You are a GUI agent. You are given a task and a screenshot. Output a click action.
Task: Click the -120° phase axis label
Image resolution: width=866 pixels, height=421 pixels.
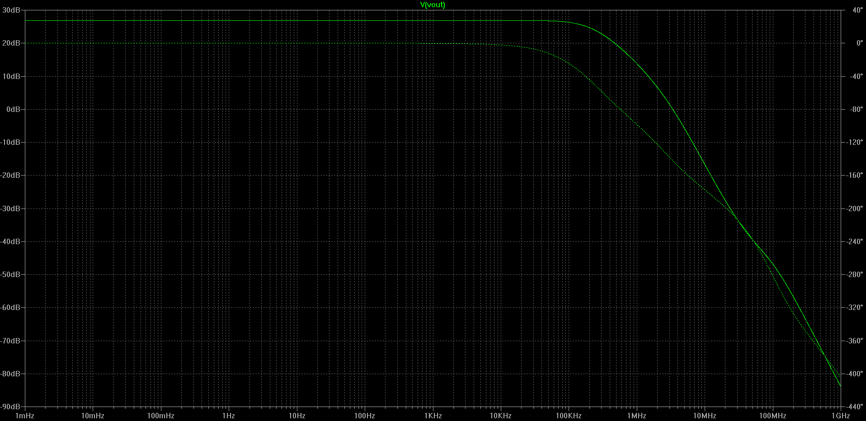[854, 142]
